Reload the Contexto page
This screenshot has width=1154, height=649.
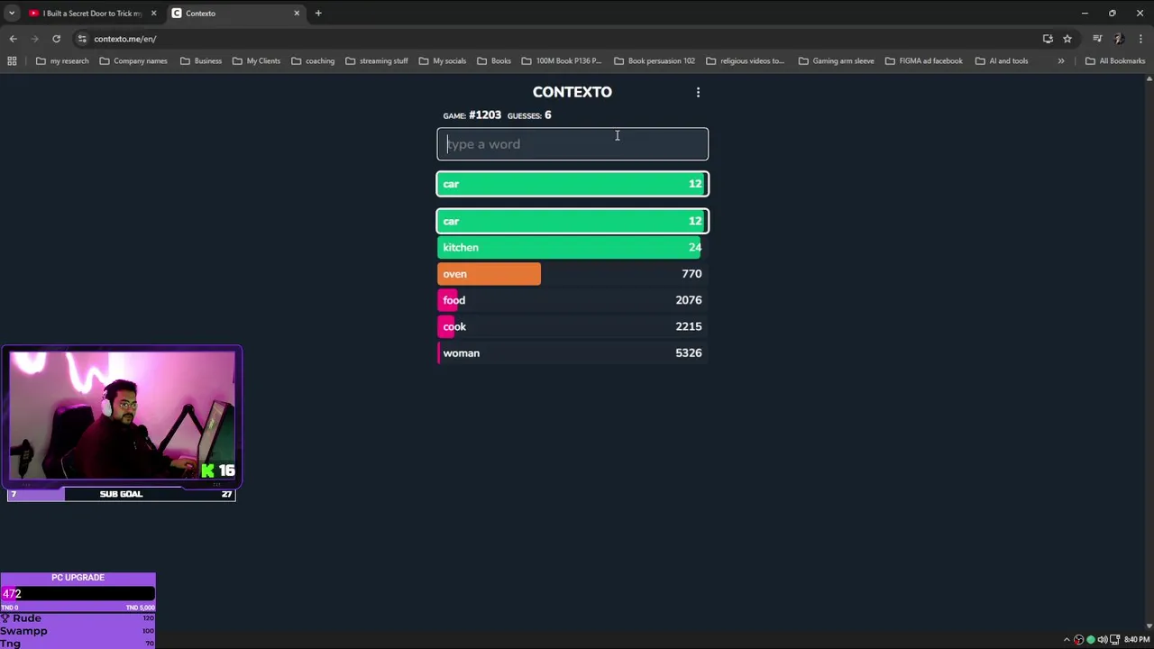(56, 39)
